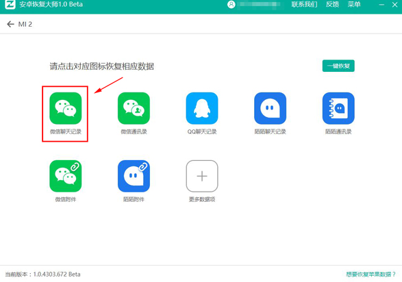Open Momo chat records (陌陌聊天记录) icon
This screenshot has width=402, height=282.
coord(270,108)
